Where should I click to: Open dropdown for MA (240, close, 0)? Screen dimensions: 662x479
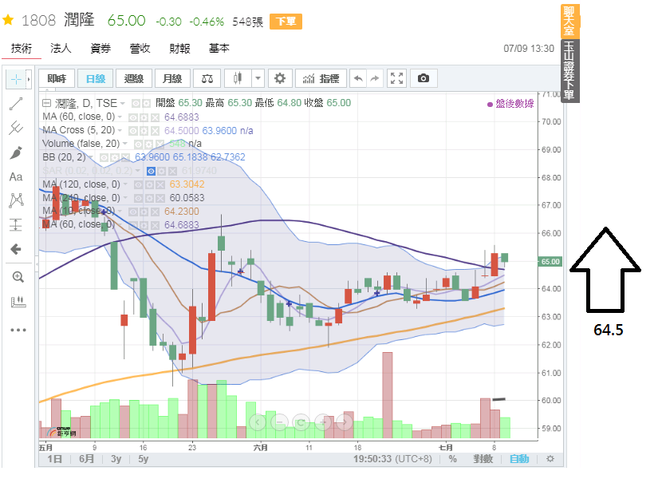click(125, 198)
